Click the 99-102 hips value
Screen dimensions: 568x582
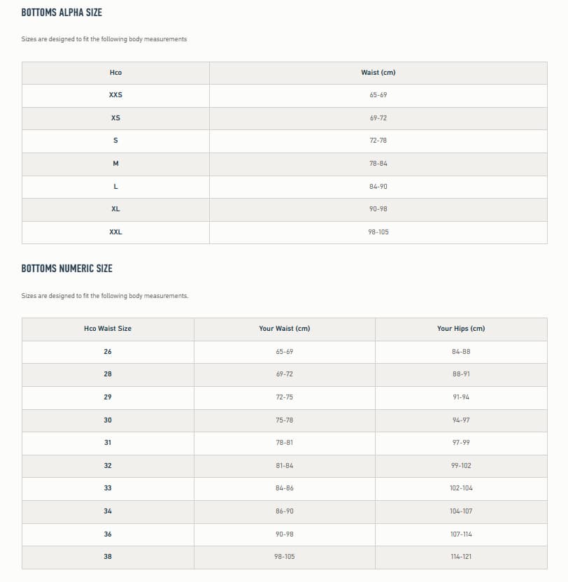tap(461, 465)
